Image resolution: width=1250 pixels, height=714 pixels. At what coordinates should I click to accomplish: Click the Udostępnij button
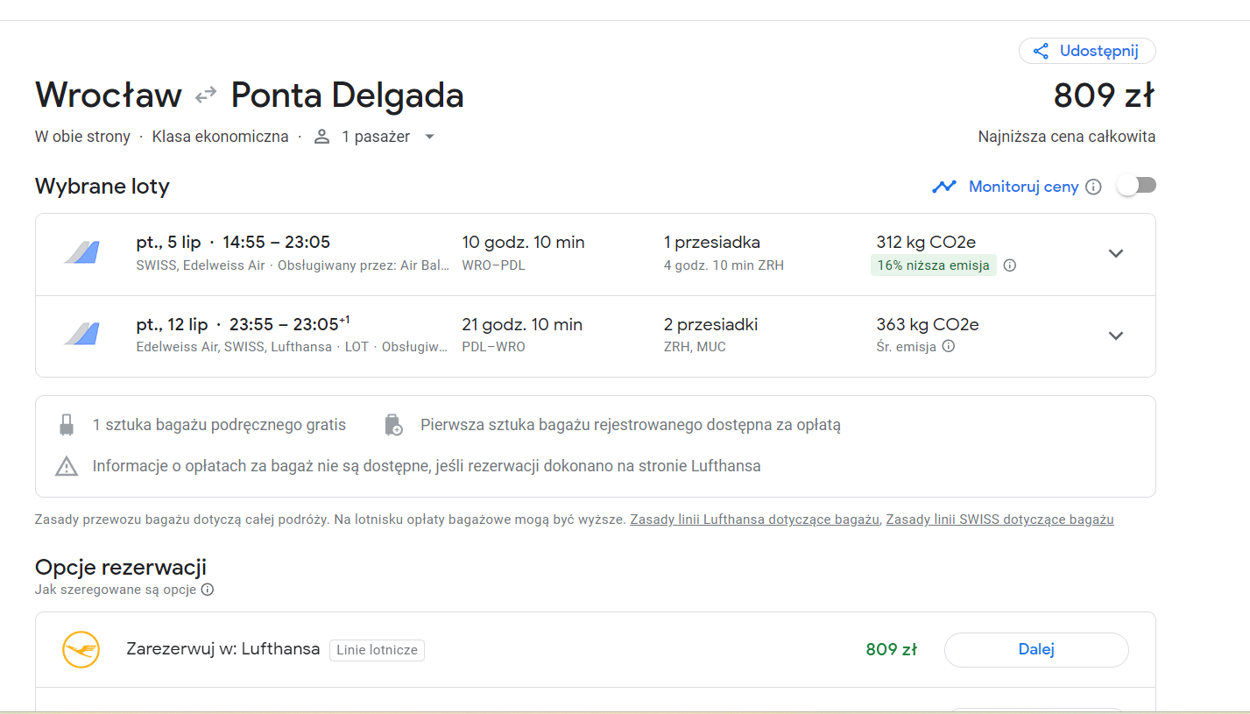point(1087,51)
